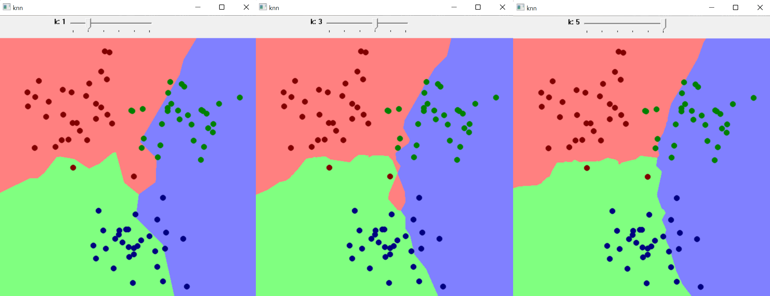Click the bottom-right blue point in k: 5 plot
Screen dimensions: 770x296
(x=701, y=287)
